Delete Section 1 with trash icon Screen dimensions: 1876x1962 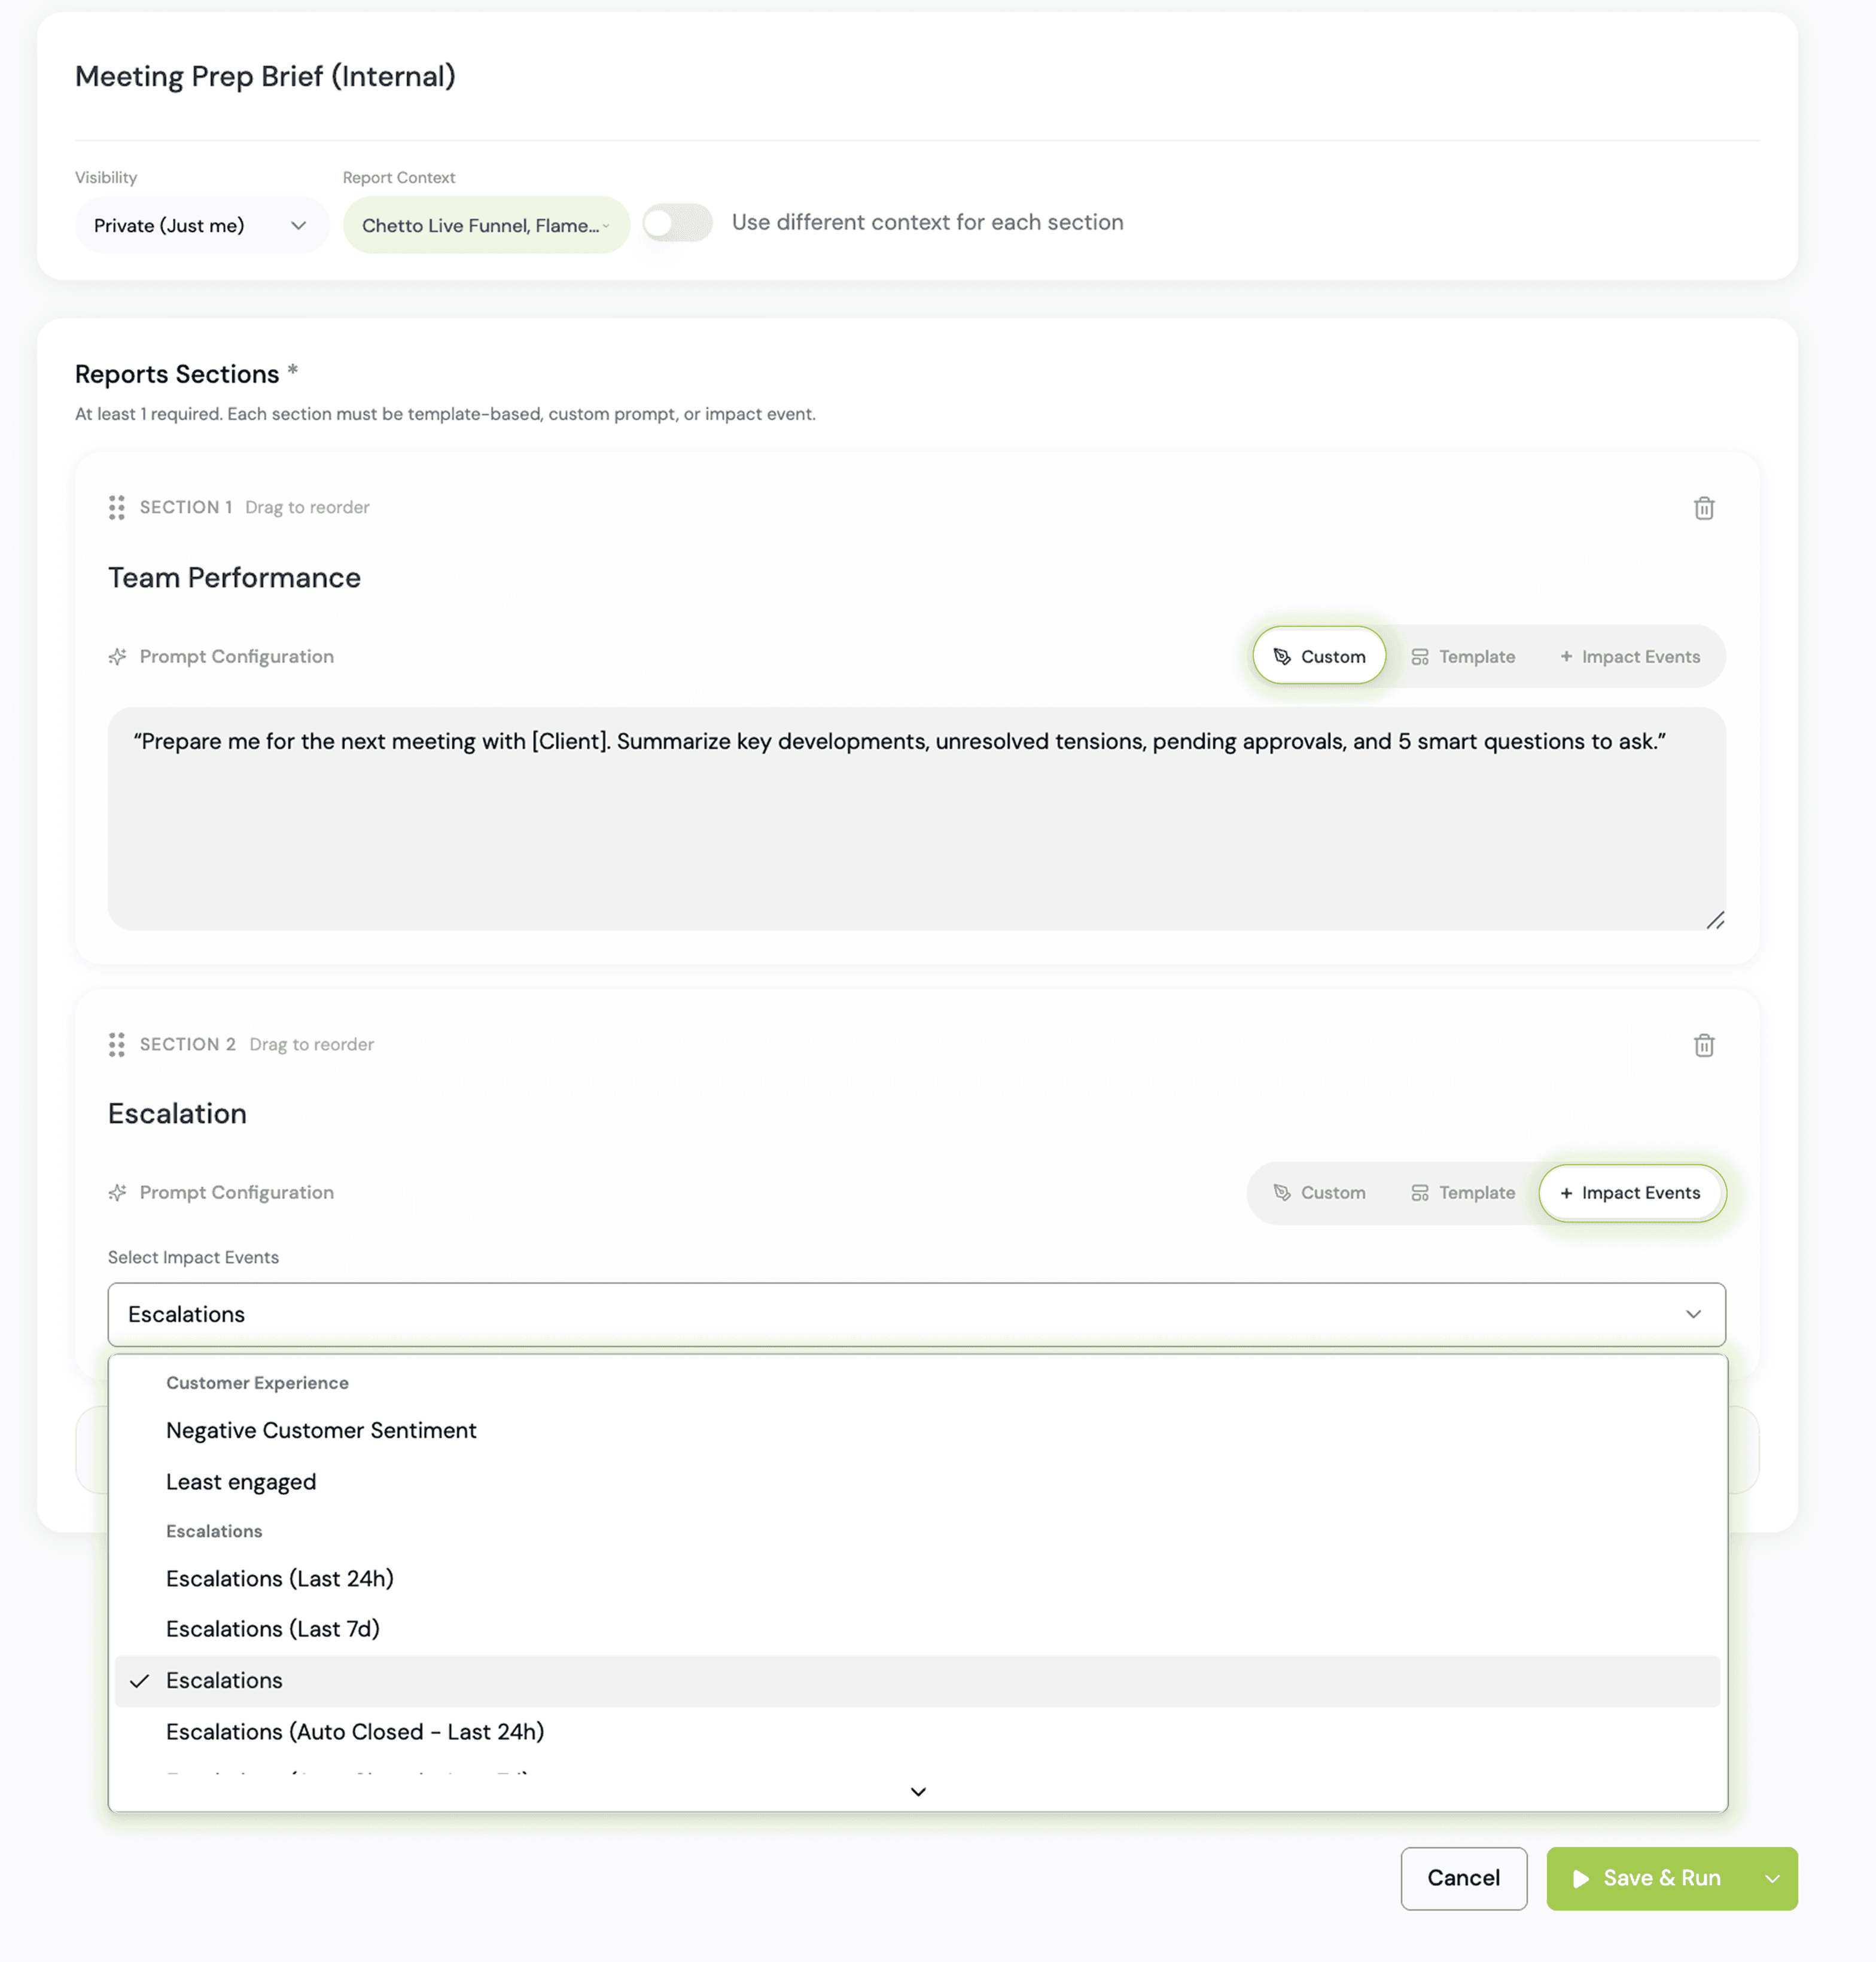tap(1703, 508)
